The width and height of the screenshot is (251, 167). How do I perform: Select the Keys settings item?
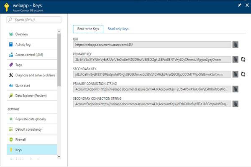[x=32, y=150]
